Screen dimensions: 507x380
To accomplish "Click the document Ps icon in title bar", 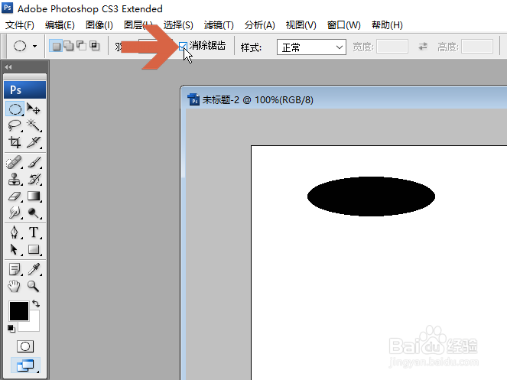I will tap(193, 100).
